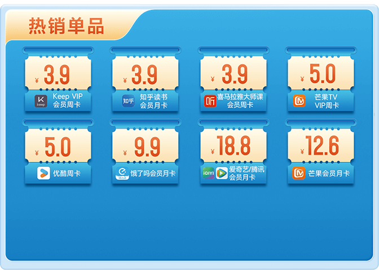The image size is (379, 270).
Task: Click the Keep app icon
Action: click(41, 101)
